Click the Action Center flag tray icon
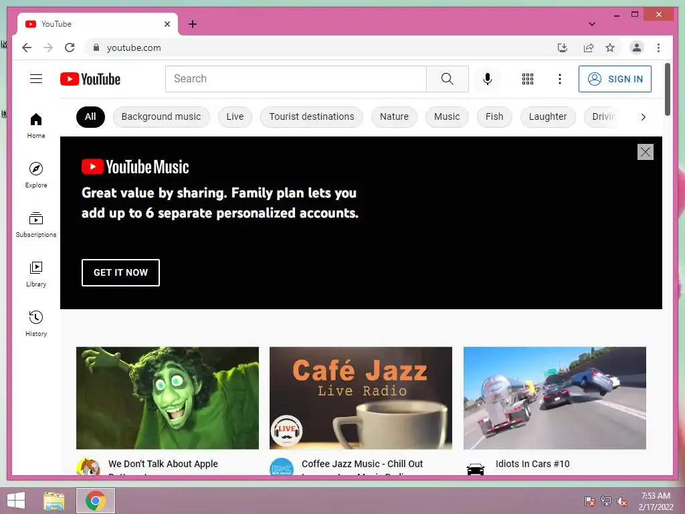The image size is (685, 514). (x=590, y=501)
